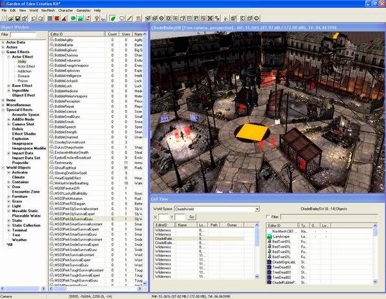The width and height of the screenshot is (386, 299).
Task: Click the Redo arrow toolbar icon
Action: (x=41, y=18)
